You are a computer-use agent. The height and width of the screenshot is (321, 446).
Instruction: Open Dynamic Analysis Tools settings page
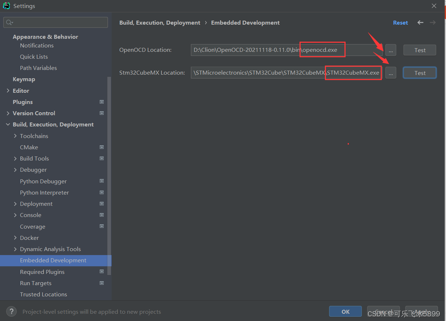(x=50, y=249)
